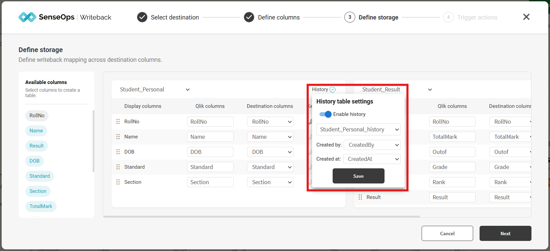550x251 pixels.
Task: Open Result destination column dropdown
Action: pos(510,197)
